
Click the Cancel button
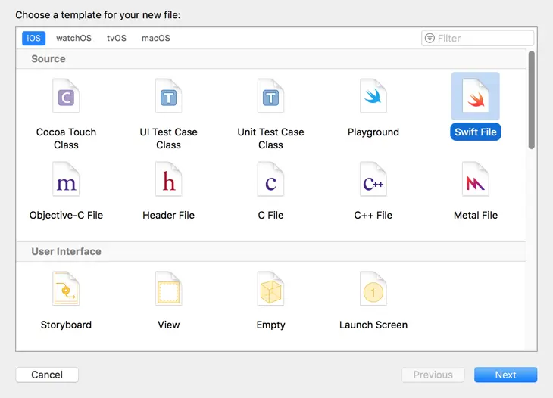47,375
